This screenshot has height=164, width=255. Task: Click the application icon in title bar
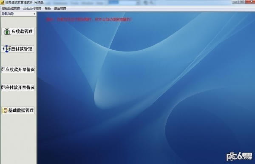2,2
